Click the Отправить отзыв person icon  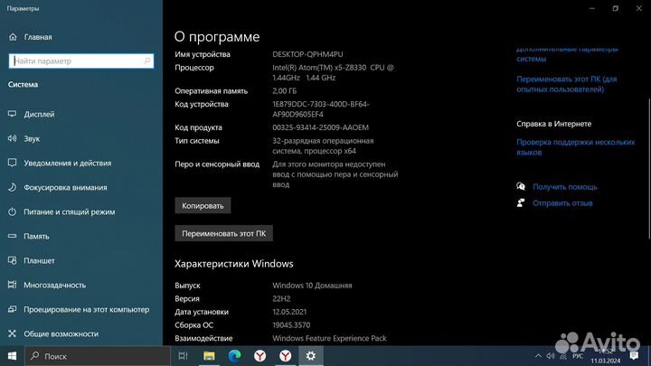[x=521, y=203]
